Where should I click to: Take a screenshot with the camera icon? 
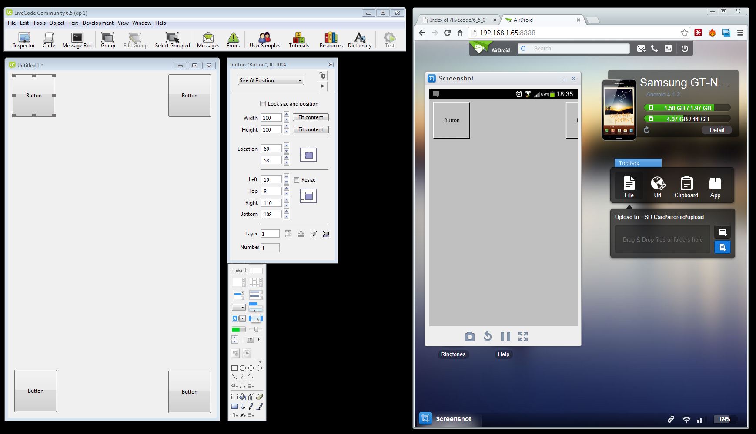coord(469,336)
